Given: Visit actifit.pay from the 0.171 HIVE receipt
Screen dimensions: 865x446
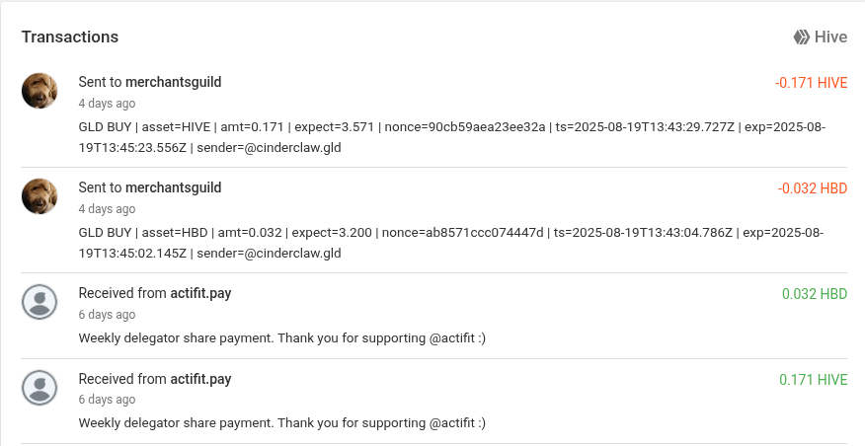Looking at the screenshot, I should coord(200,379).
